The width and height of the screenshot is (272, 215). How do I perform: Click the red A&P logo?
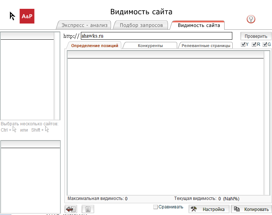click(27, 16)
